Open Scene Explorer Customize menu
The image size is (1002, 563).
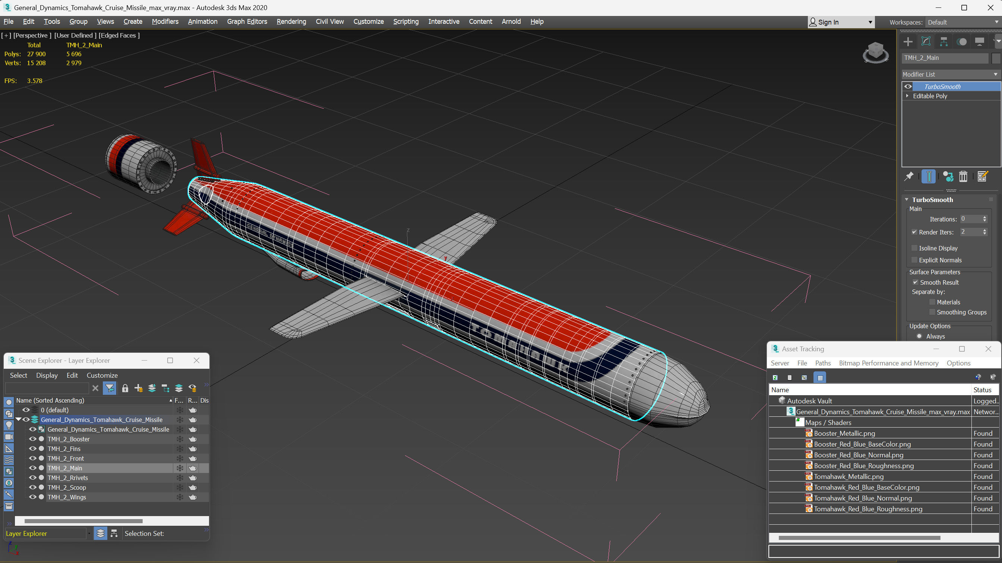click(102, 375)
